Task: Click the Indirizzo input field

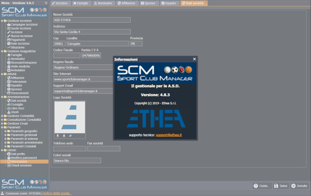Action: coord(92,32)
